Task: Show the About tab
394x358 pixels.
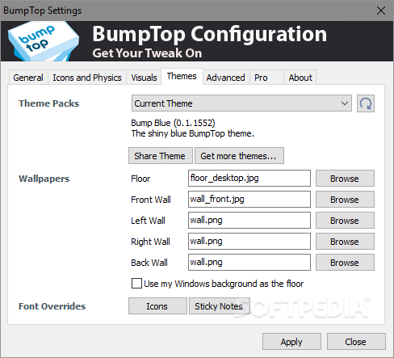Action: [300, 78]
